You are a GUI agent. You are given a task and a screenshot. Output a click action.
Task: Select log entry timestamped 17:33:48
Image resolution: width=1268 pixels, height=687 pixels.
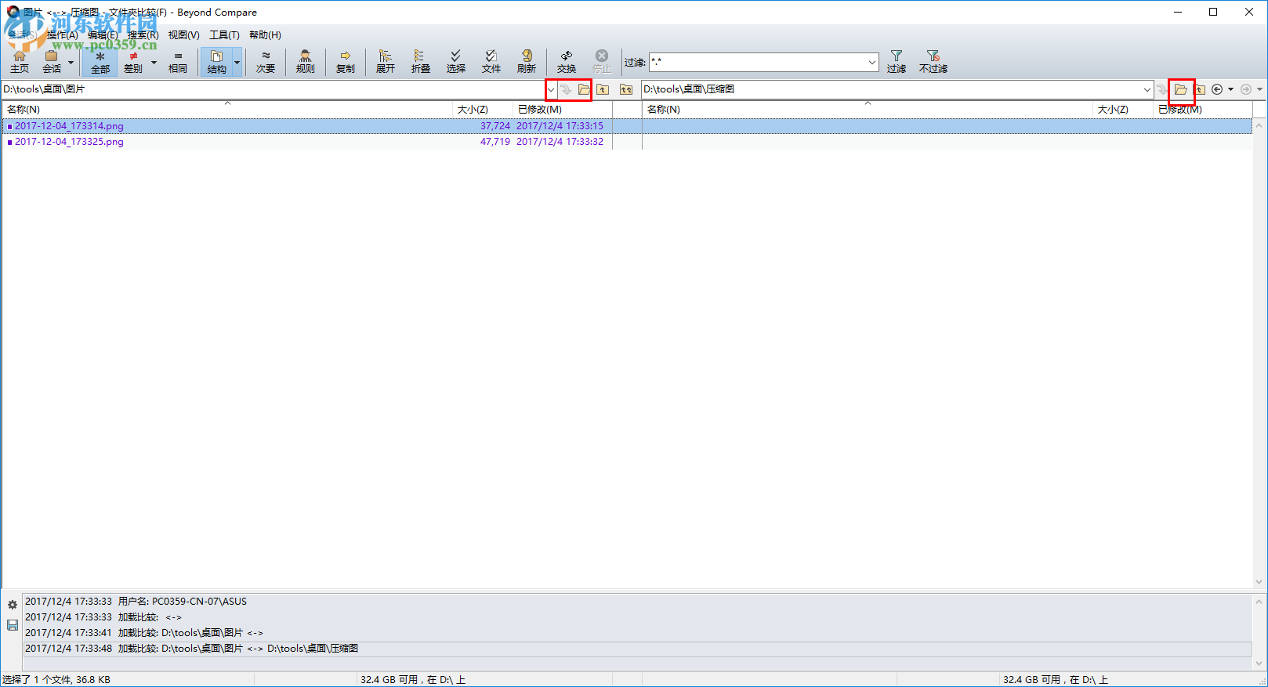click(x=638, y=649)
